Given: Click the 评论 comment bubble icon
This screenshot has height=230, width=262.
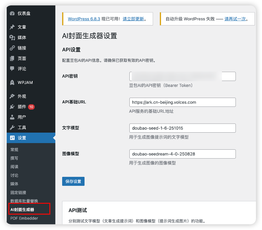Looking at the screenshot, I should [12, 69].
